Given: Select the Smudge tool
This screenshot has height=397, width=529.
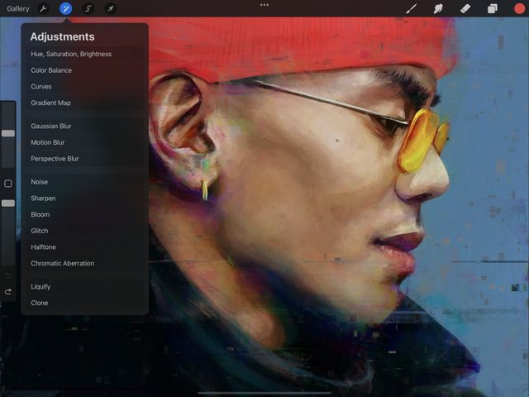Looking at the screenshot, I should [438, 8].
